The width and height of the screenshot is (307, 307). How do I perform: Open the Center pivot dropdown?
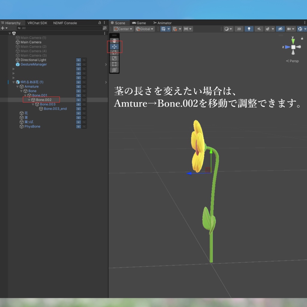tap(123, 29)
